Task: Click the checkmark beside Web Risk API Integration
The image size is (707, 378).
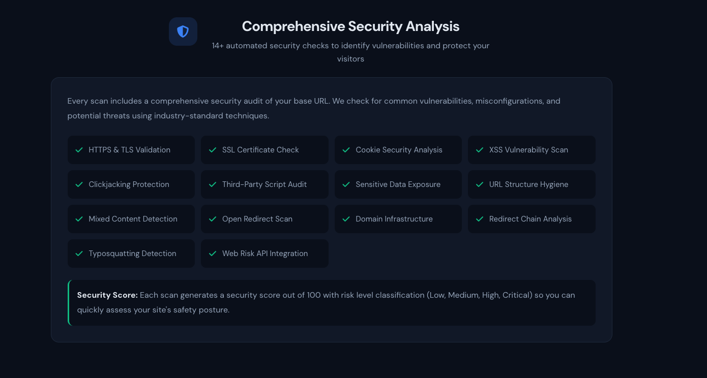Action: point(213,254)
